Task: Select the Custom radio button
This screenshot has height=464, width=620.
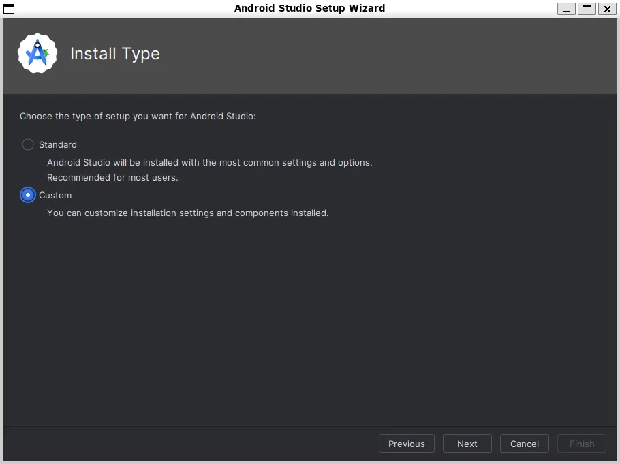Action: [28, 196]
